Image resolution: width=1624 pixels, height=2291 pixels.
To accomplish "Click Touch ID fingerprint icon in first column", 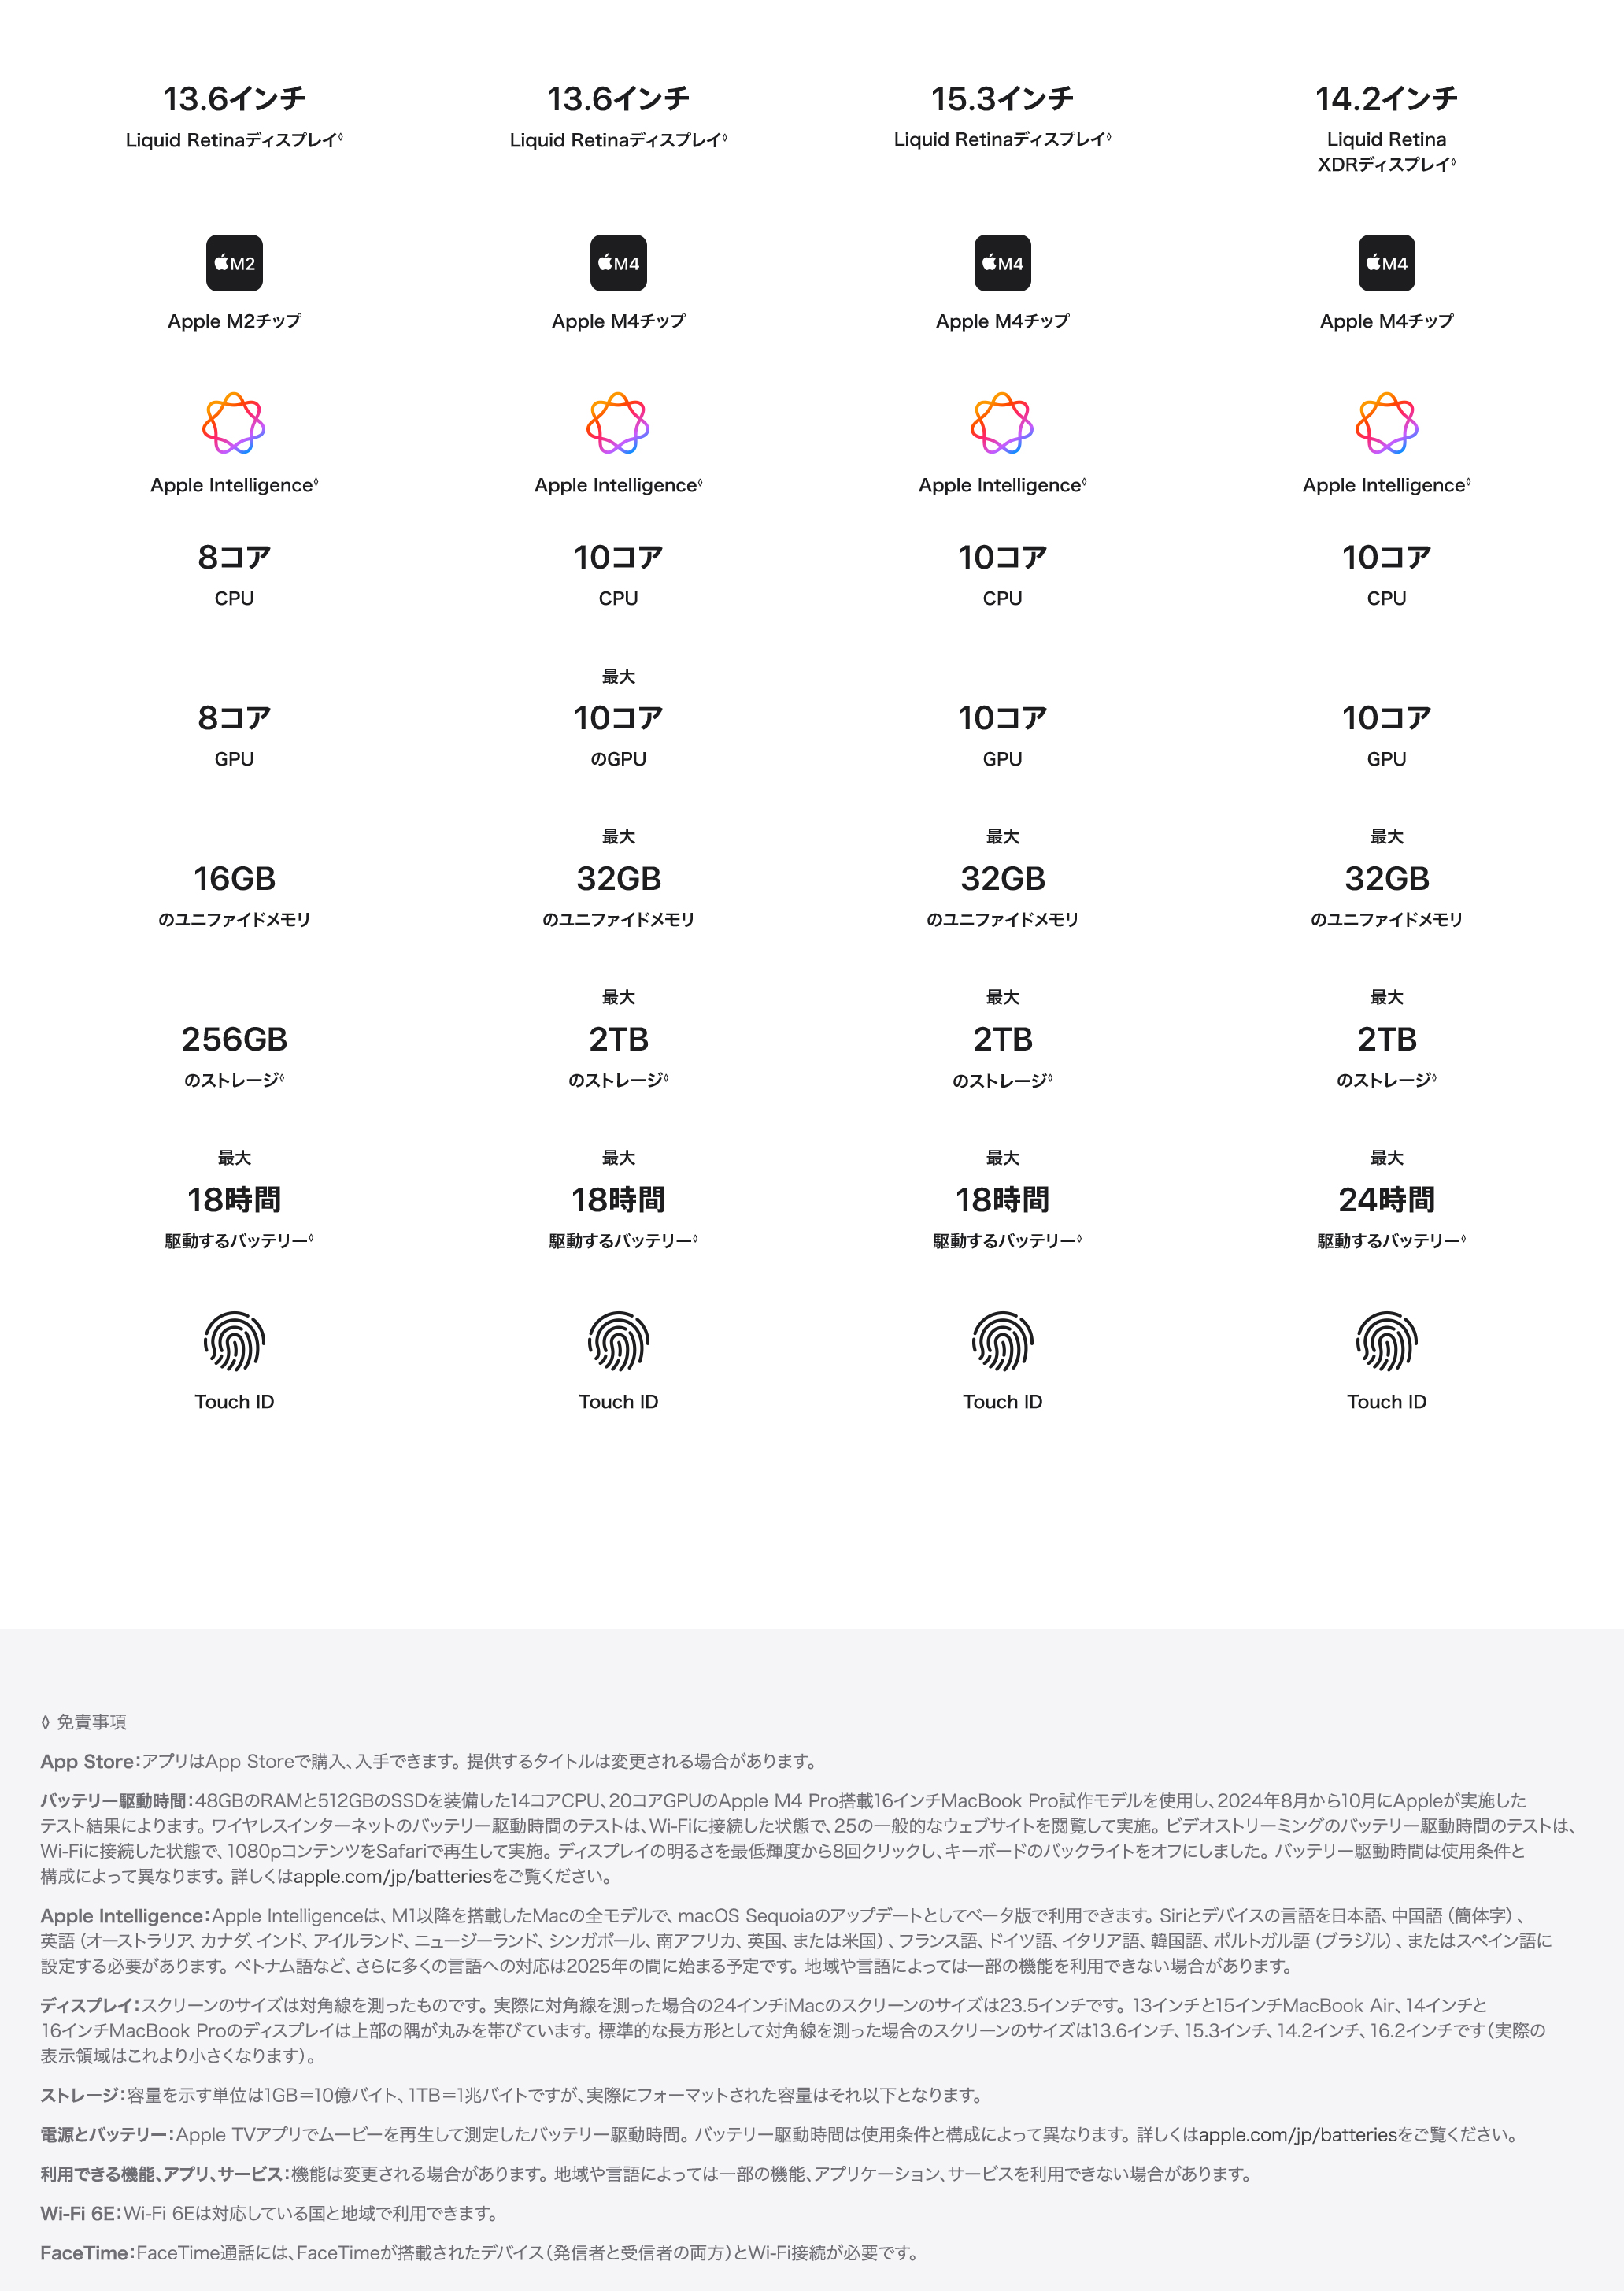I will [234, 1341].
